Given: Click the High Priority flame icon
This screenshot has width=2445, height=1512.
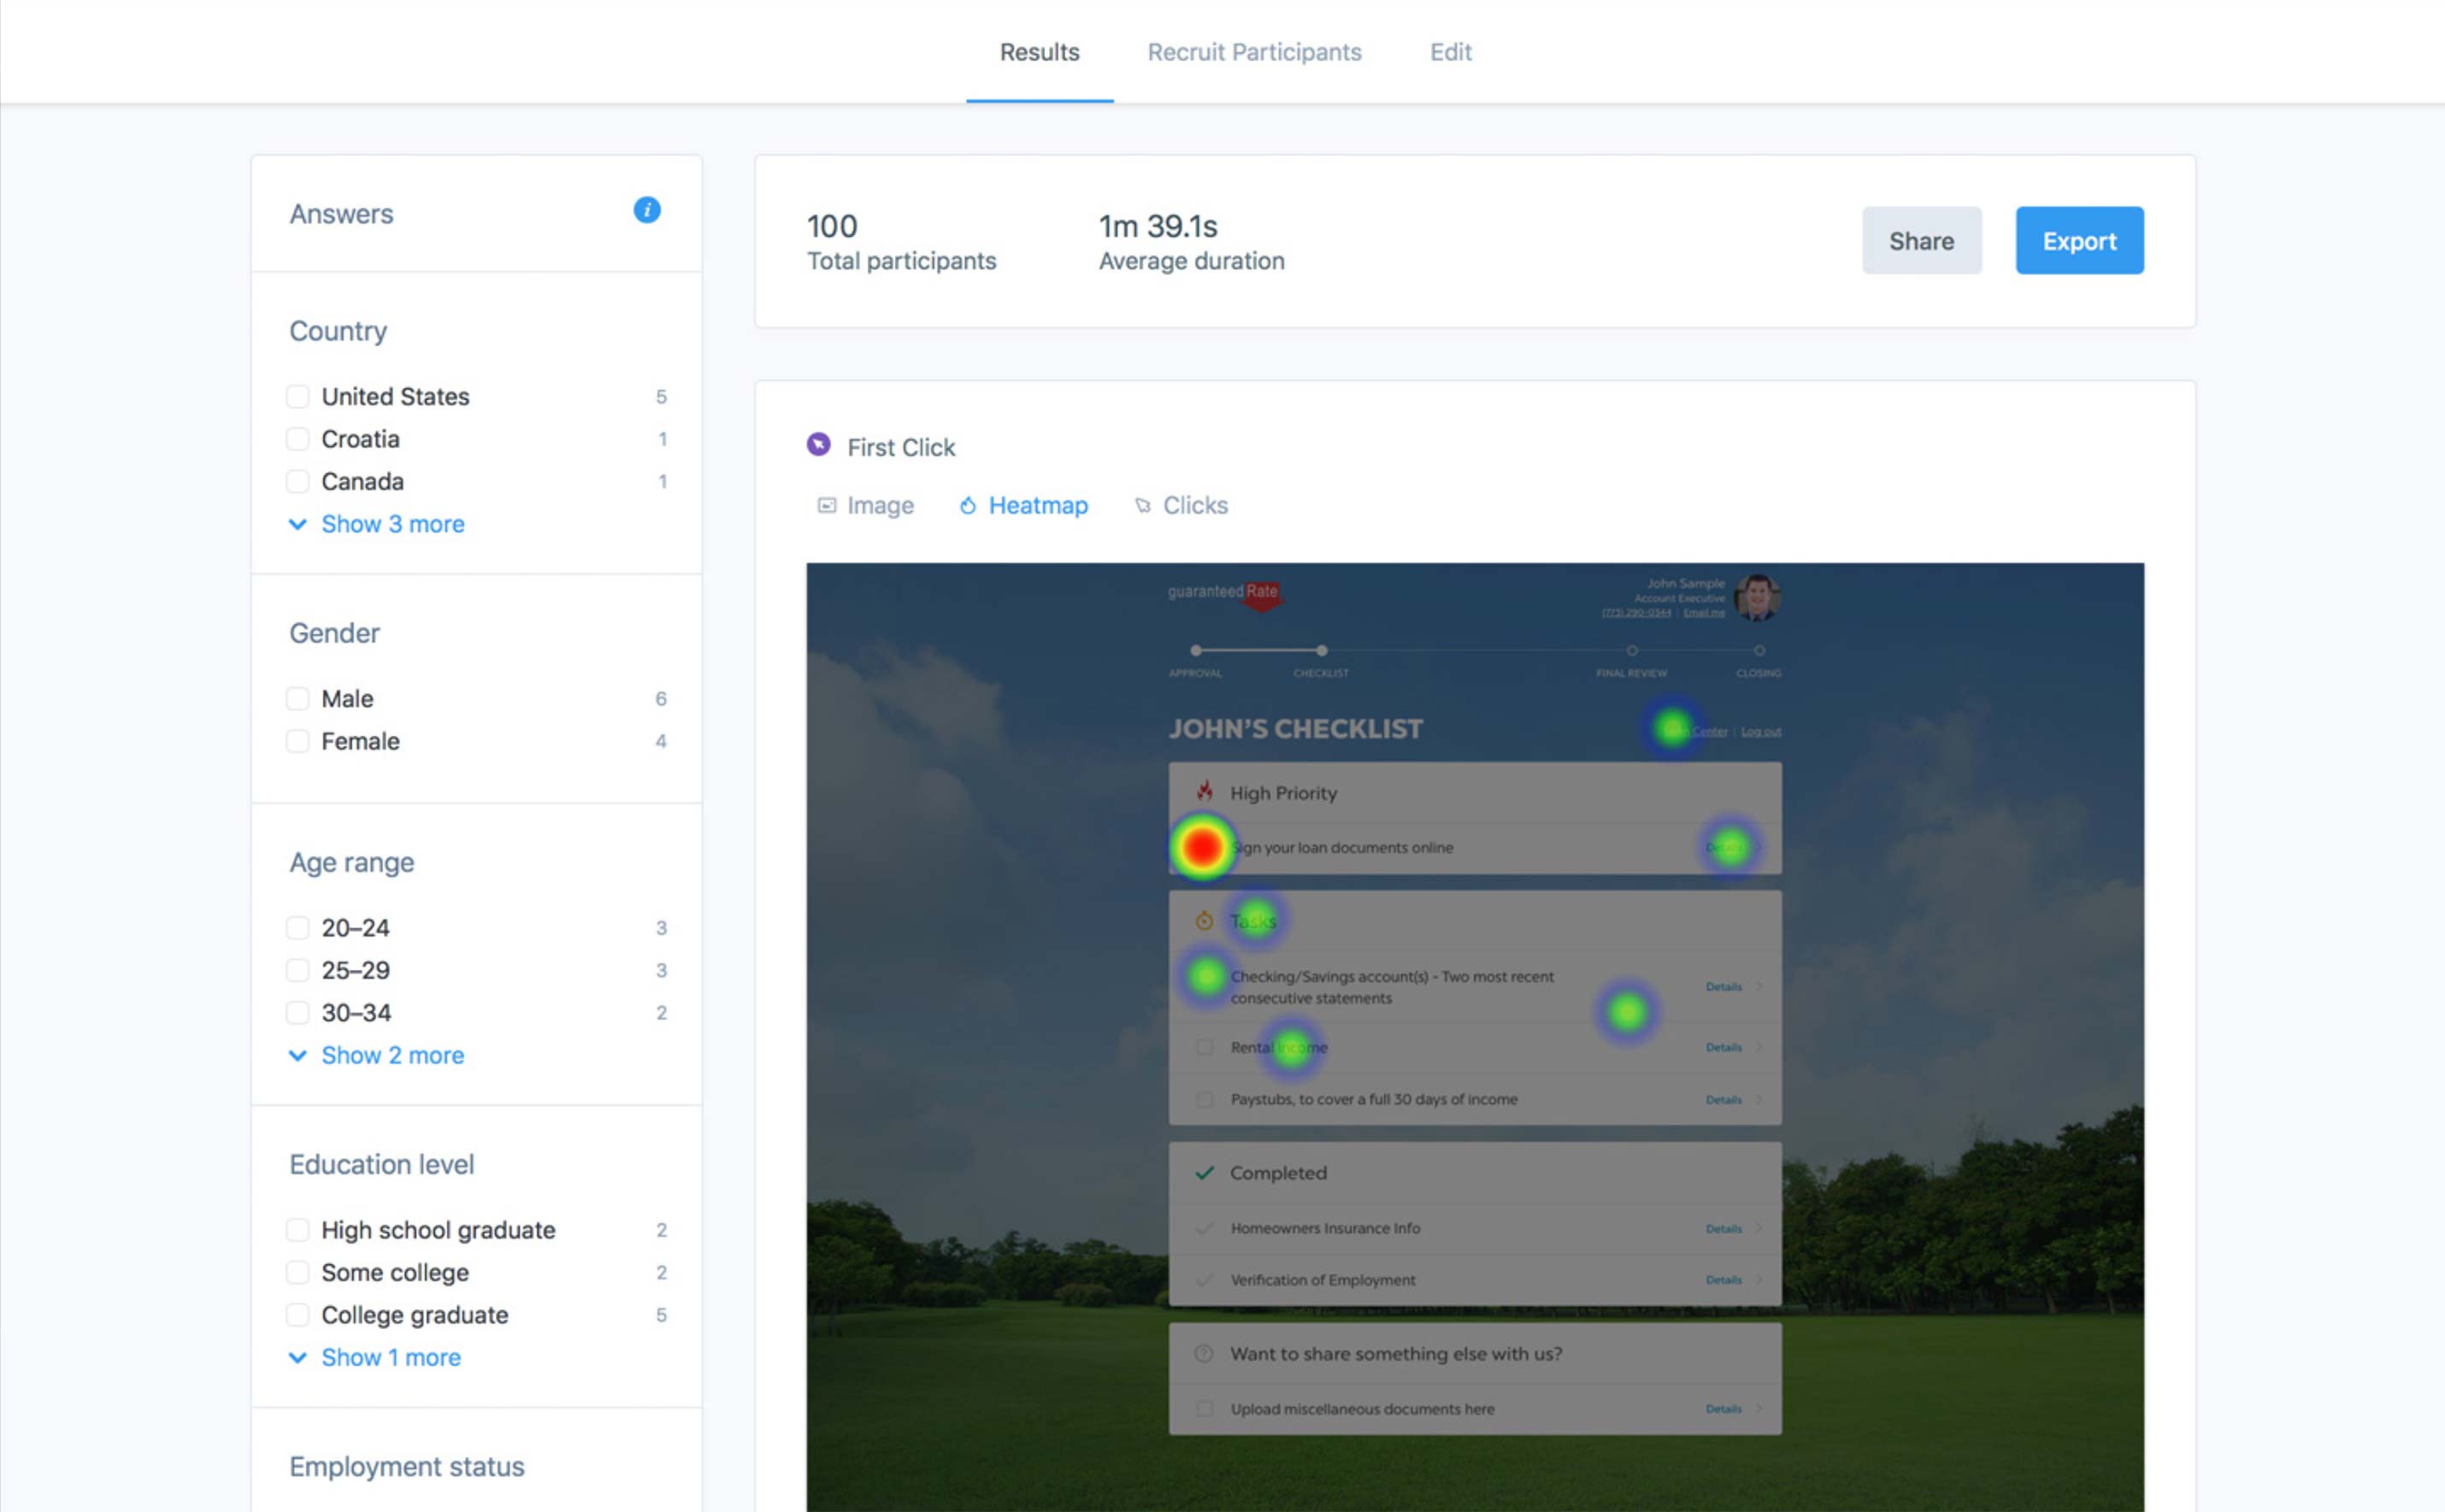Looking at the screenshot, I should pos(1205,792).
